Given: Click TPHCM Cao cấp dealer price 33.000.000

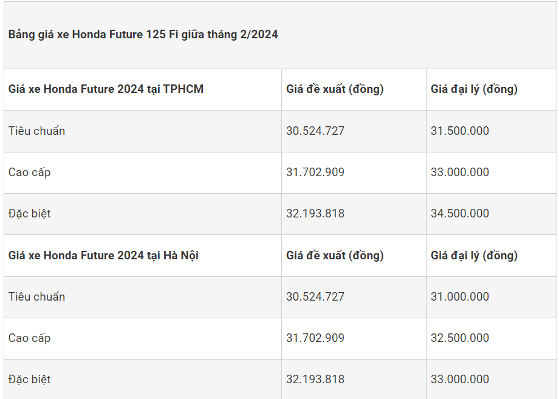Looking at the screenshot, I should tap(460, 172).
